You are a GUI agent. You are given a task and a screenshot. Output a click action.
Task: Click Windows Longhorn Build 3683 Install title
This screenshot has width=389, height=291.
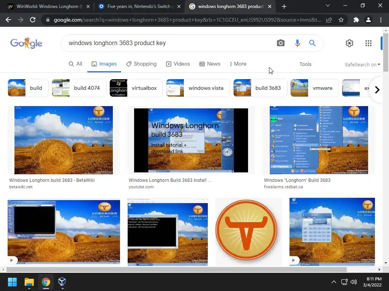point(170,180)
